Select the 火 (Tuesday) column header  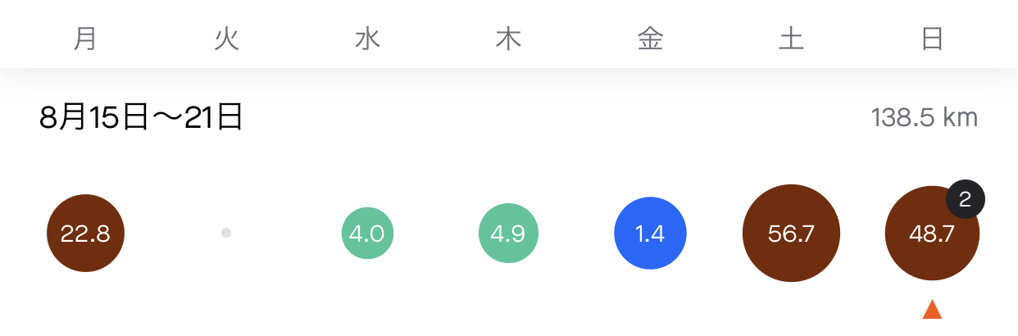point(226,39)
